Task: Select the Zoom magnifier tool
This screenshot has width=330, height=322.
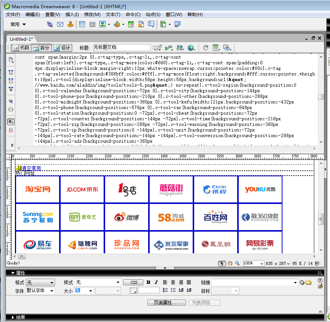Action: click(237, 263)
